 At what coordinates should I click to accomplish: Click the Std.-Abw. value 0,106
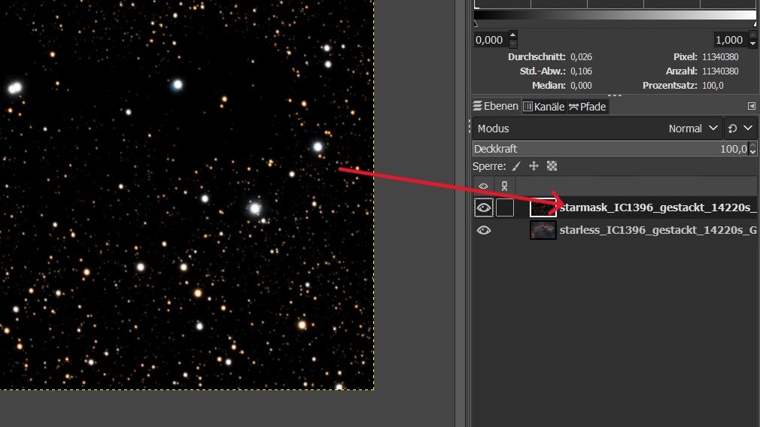581,71
